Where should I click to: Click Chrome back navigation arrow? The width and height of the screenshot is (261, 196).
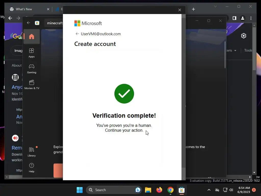pos(10,18)
